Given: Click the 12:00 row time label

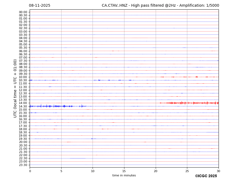Looking at the screenshot, I should (23, 90).
